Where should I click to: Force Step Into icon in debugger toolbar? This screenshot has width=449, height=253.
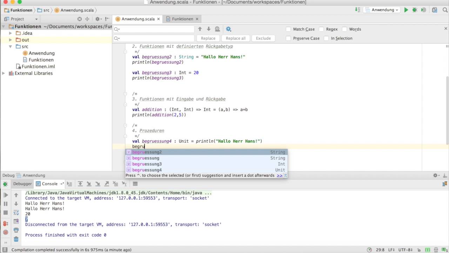point(98,184)
